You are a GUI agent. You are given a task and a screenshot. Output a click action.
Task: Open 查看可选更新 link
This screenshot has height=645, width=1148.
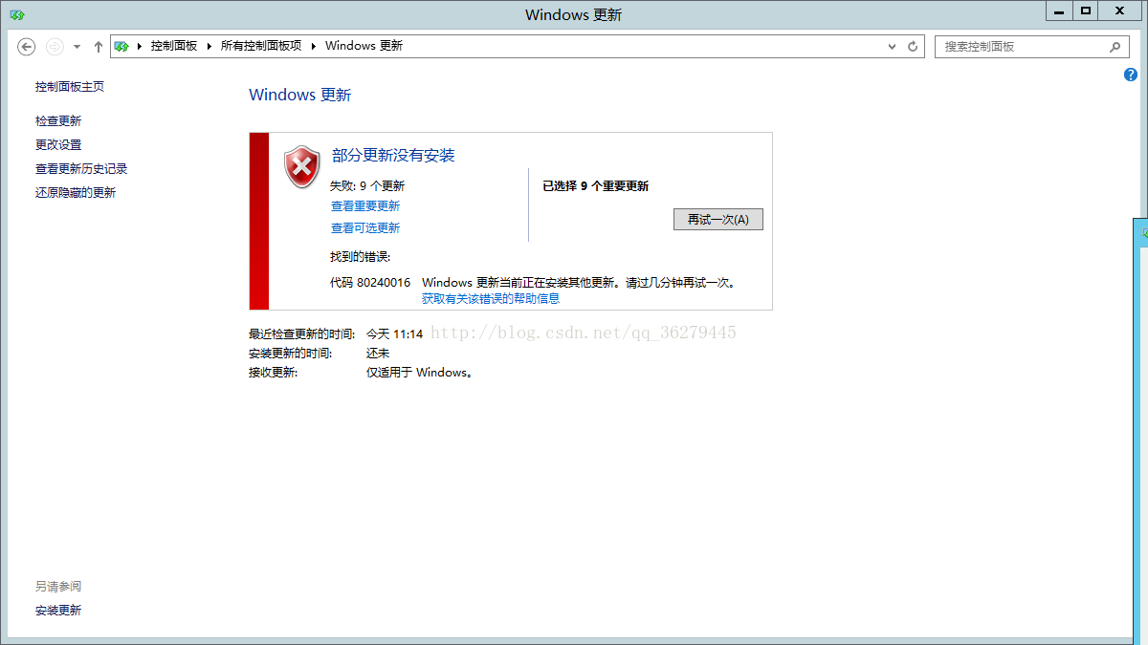point(365,228)
